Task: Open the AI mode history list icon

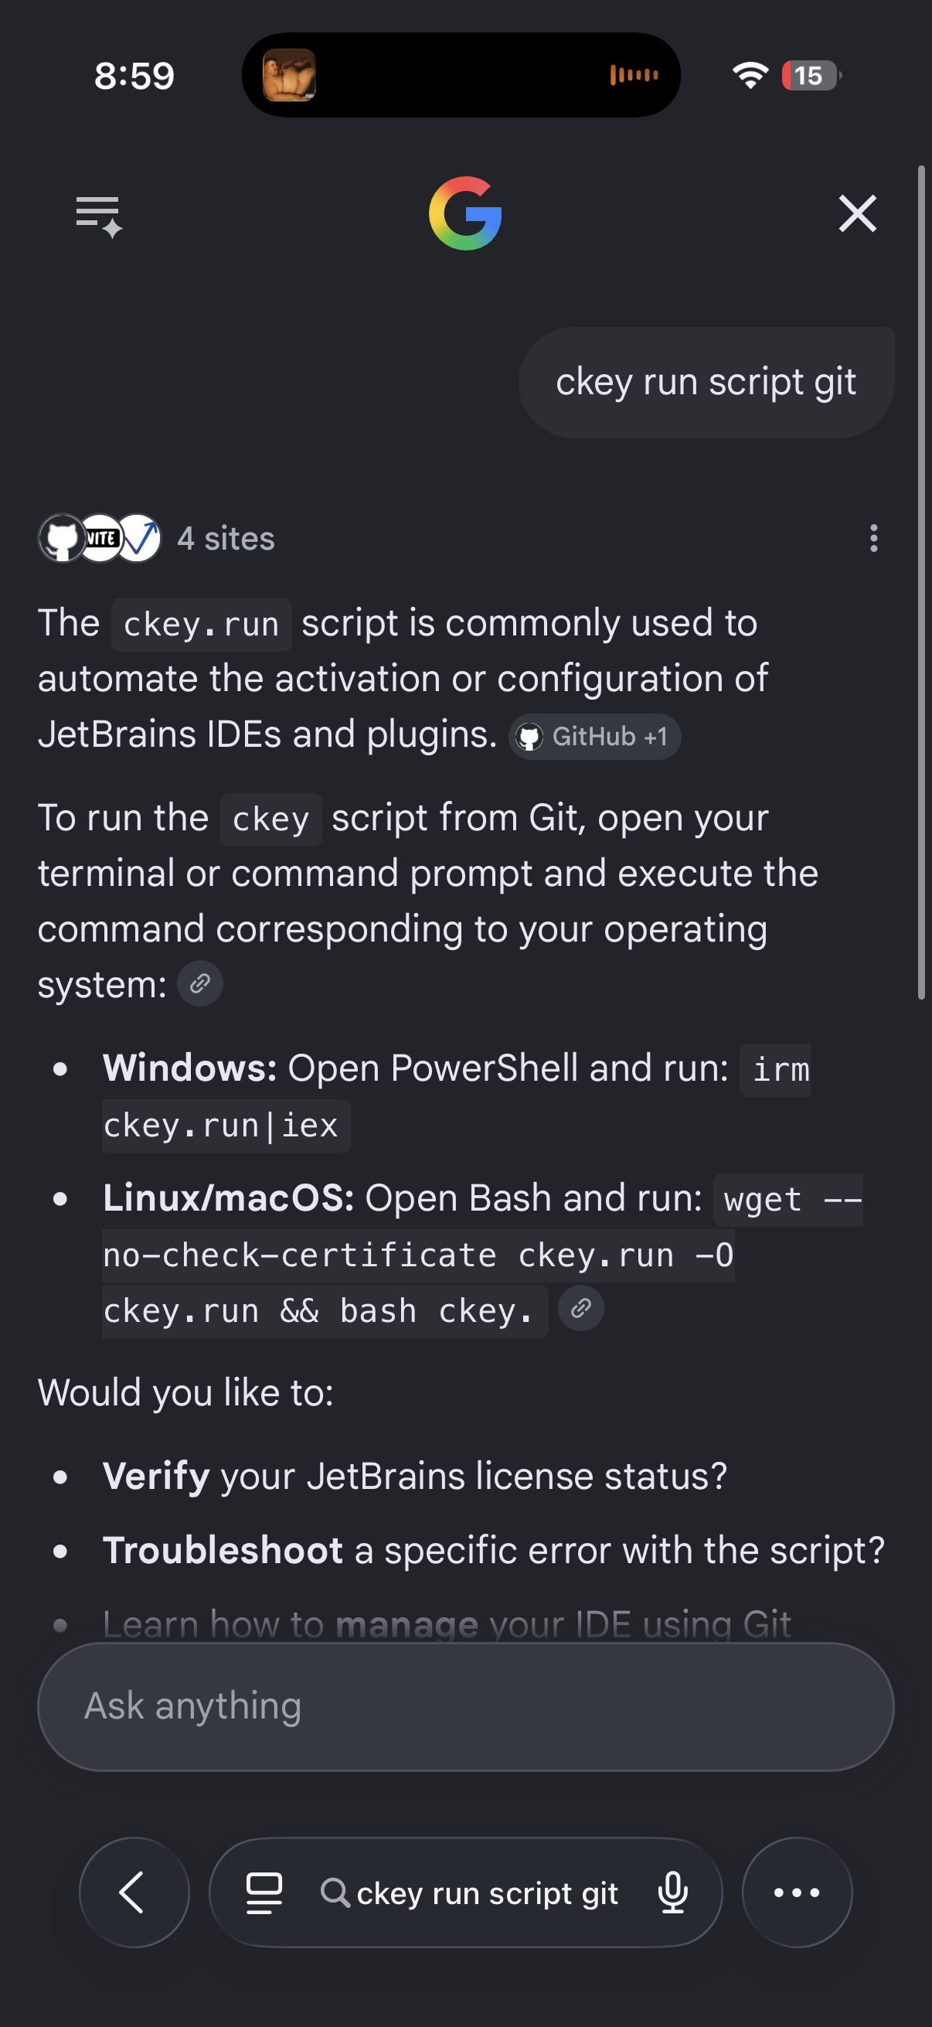Action: click(x=98, y=216)
